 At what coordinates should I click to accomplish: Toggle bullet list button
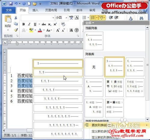[x=84, y=18]
